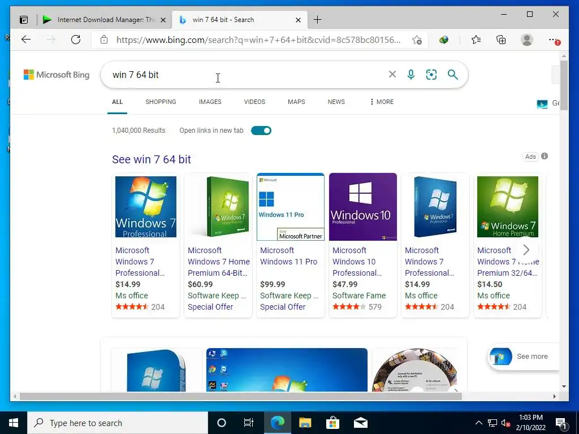Screen dimensions: 579x434
Task: Click the Ads label badge
Action: pos(530,157)
